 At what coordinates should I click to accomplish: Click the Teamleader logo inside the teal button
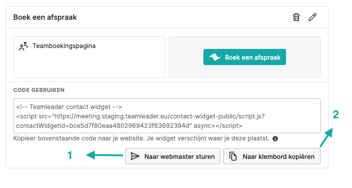coord(215,57)
